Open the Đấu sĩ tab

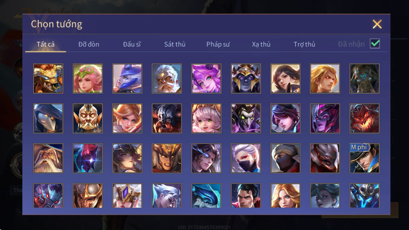click(x=132, y=44)
